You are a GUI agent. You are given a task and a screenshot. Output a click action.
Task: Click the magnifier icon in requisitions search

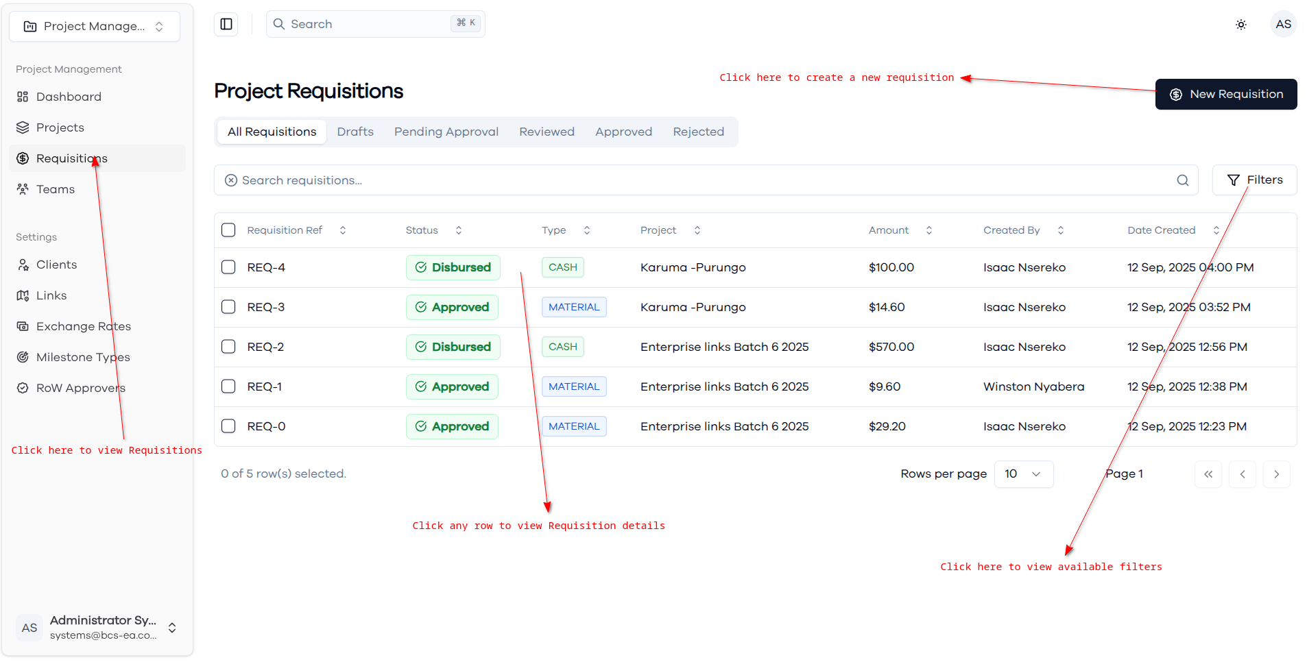tap(1183, 180)
